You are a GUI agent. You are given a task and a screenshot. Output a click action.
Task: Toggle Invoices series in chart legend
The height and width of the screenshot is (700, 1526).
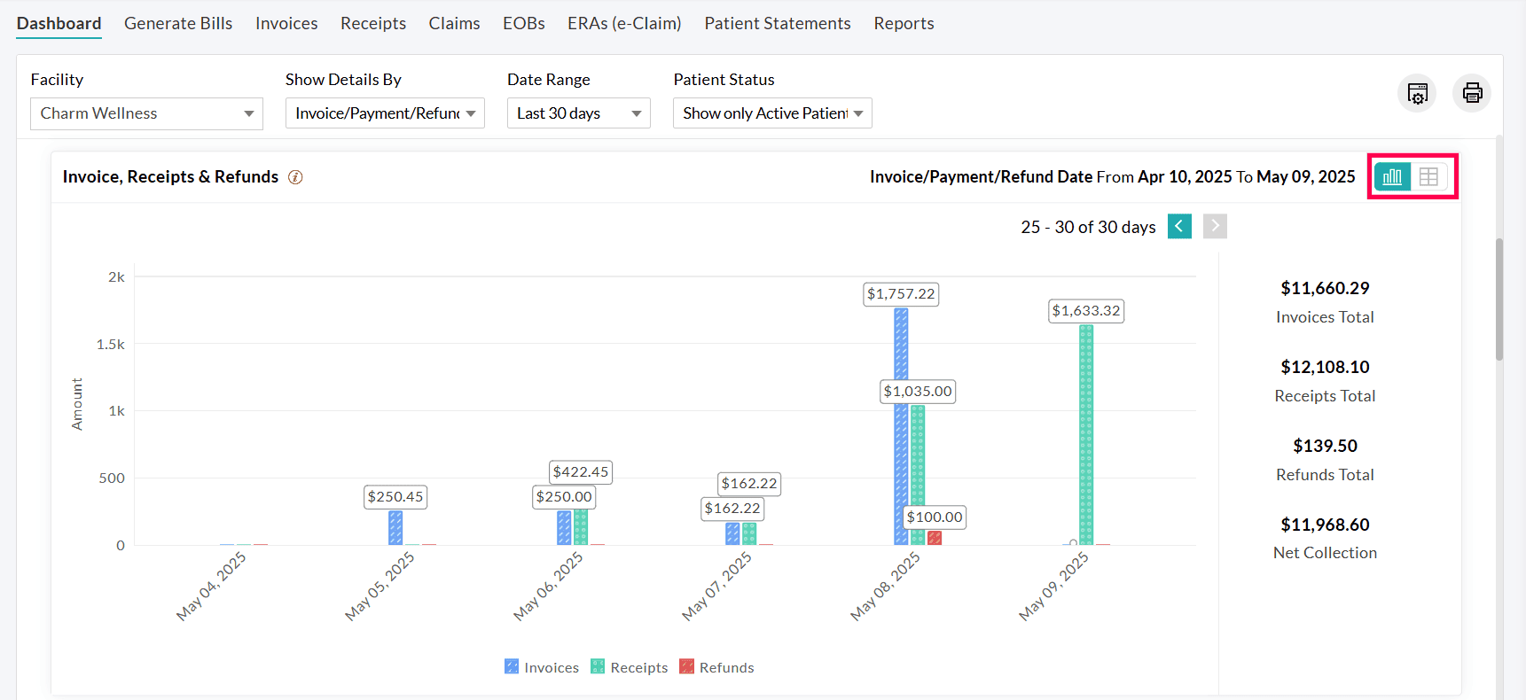[x=542, y=667]
